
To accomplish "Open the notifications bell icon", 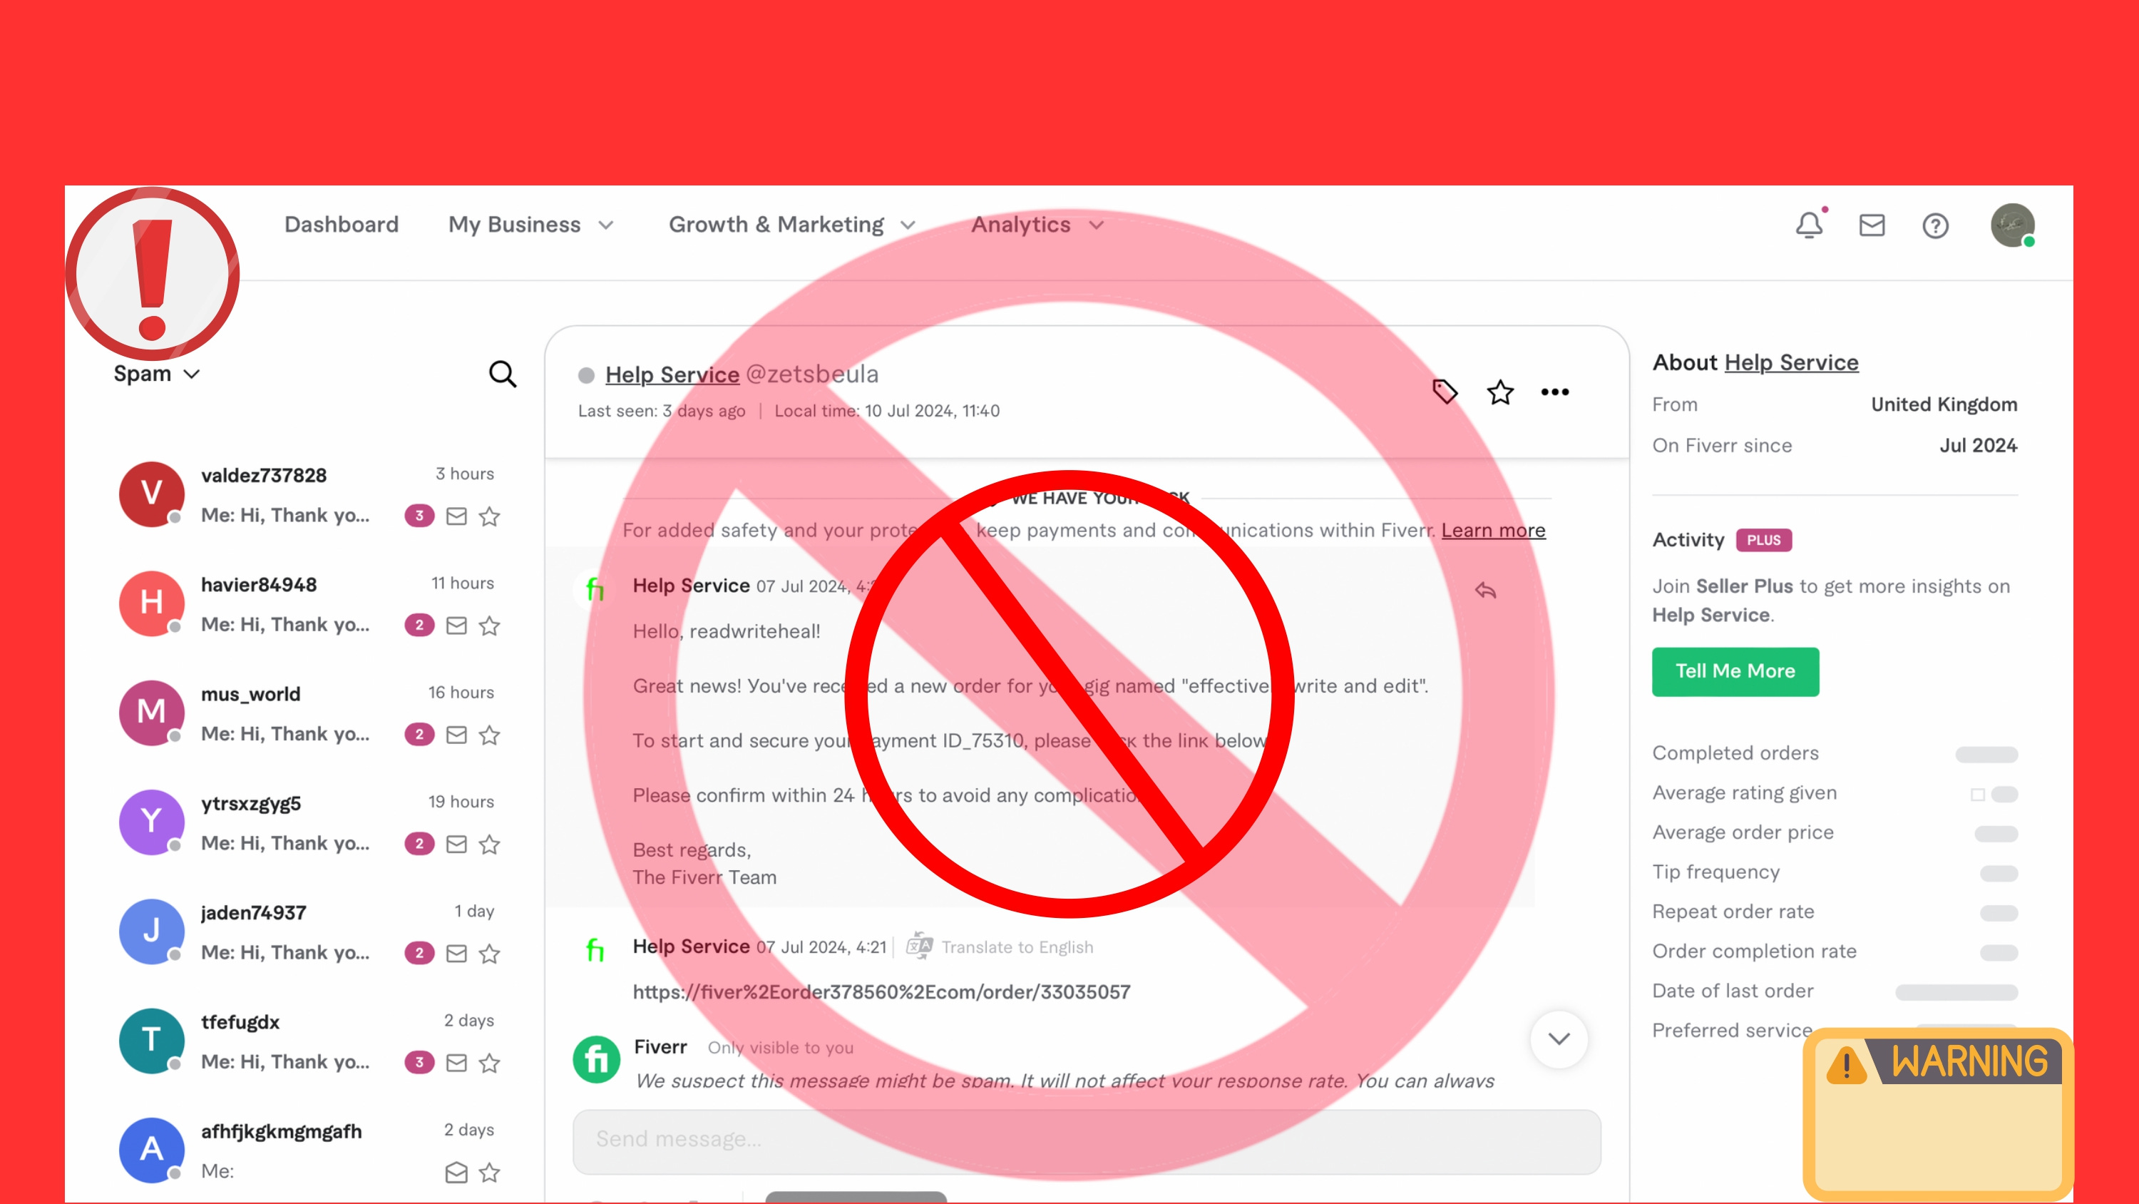I will (x=1808, y=225).
